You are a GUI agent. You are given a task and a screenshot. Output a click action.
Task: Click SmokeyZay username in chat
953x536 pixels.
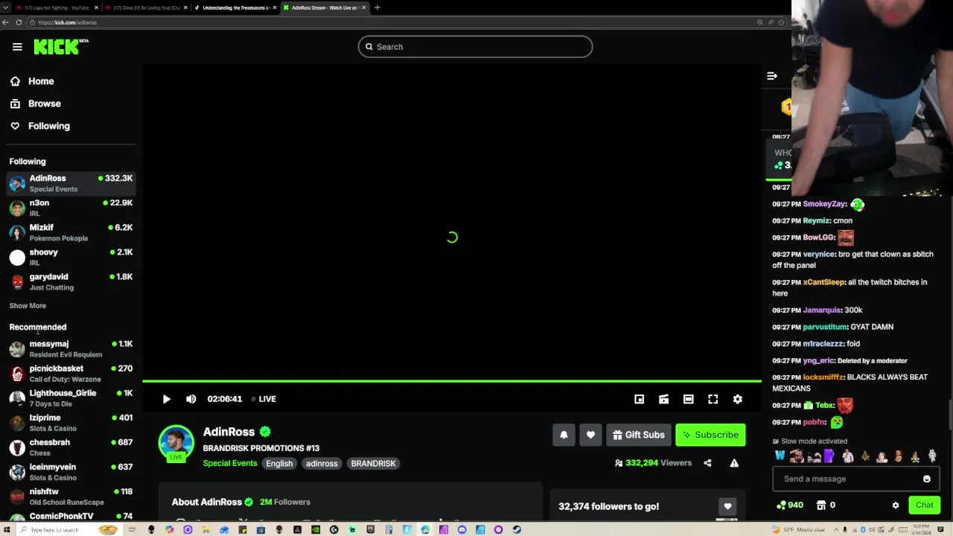[x=824, y=204]
